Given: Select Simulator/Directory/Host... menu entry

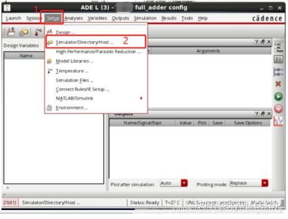Looking at the screenshot, I should click(x=96, y=42).
